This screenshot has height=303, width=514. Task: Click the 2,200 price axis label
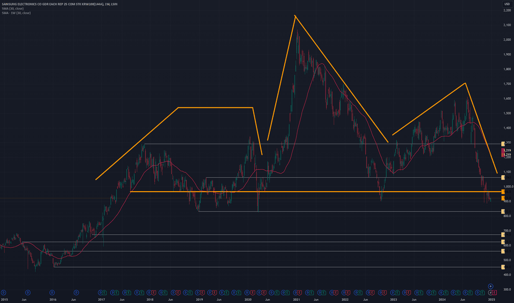click(507, 10)
